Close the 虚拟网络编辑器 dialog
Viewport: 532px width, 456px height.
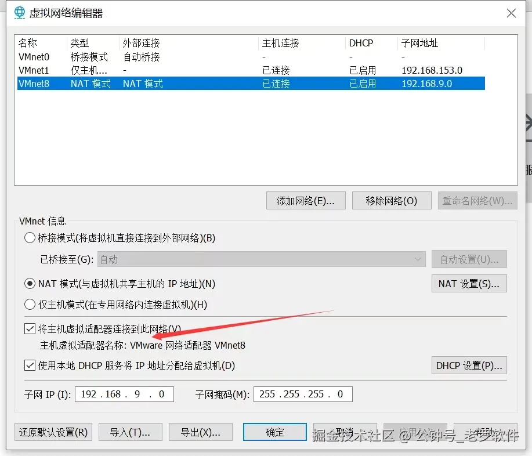tap(511, 13)
